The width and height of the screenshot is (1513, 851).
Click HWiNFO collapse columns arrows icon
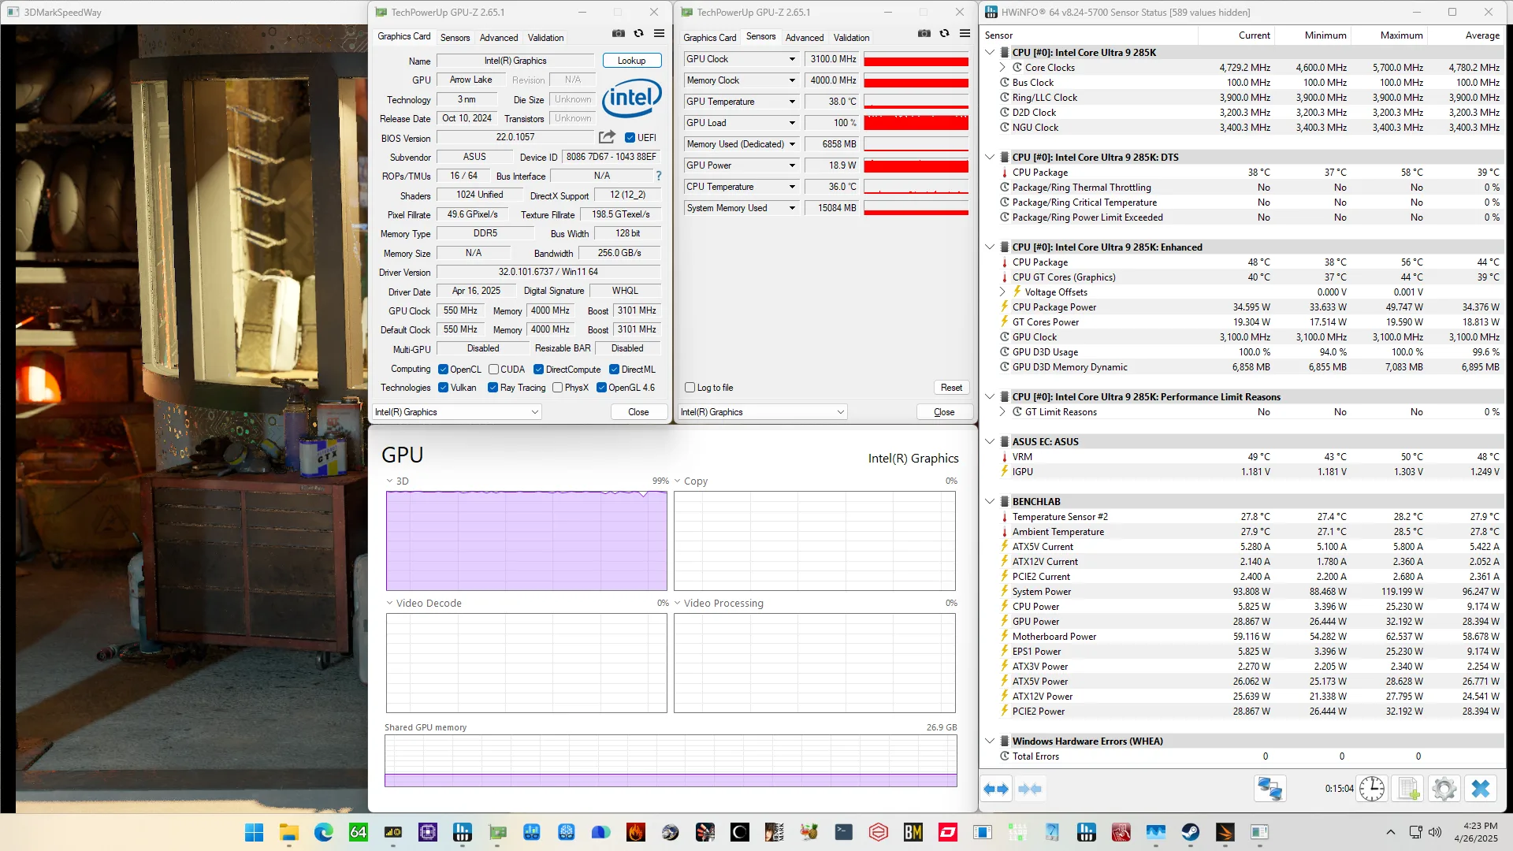coord(1030,789)
